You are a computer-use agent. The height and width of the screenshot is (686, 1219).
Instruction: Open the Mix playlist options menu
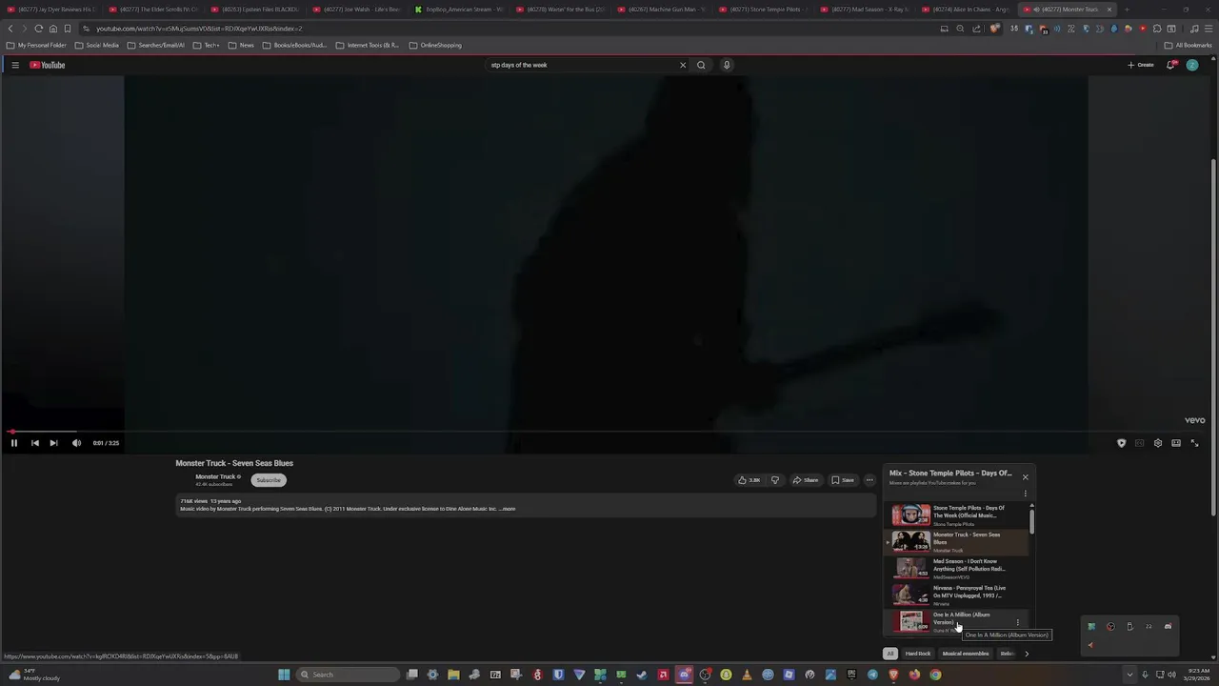[1025, 494]
